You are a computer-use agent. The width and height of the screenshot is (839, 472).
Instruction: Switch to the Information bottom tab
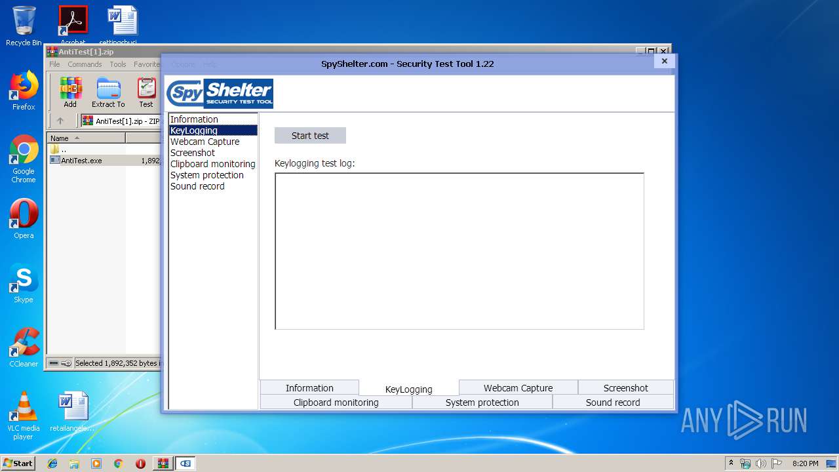[309, 387]
